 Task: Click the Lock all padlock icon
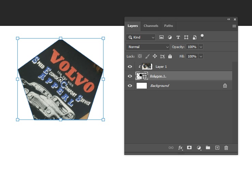170,56
